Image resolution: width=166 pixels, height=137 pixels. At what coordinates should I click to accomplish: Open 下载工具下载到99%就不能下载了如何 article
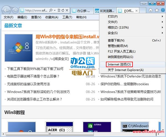click(x=35, y=69)
